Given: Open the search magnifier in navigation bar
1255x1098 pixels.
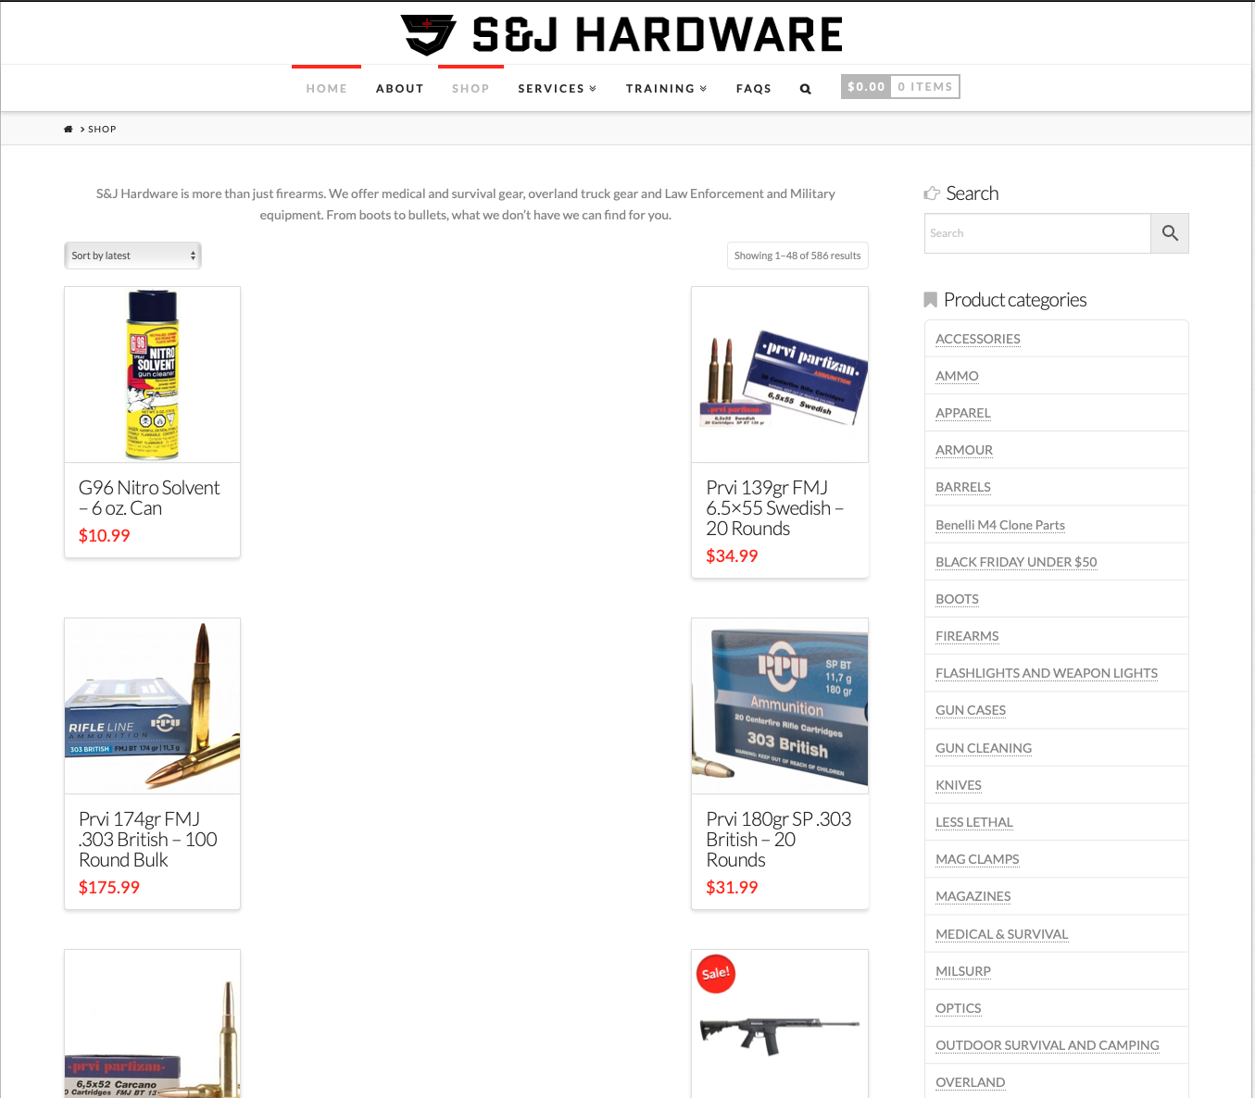Looking at the screenshot, I should tap(805, 89).
